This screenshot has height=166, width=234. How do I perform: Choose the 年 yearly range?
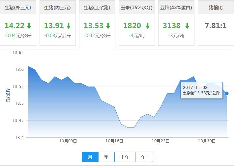click(143, 157)
